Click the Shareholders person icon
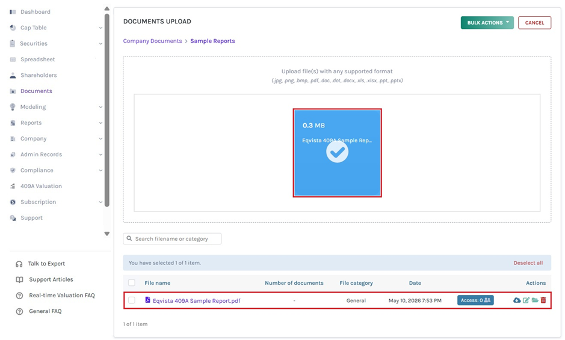The height and width of the screenshot is (340, 565). [13, 75]
